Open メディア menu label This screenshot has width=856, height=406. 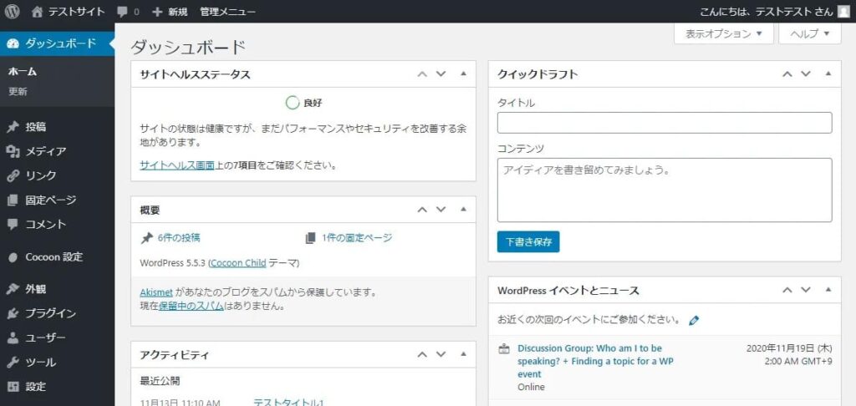click(x=46, y=152)
